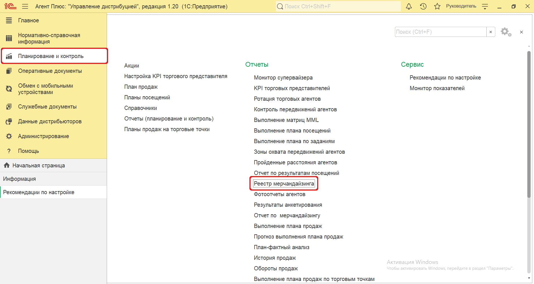Open Отчет по мерчандайзингу
This screenshot has width=534, height=284.
[x=287, y=215]
